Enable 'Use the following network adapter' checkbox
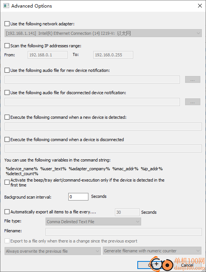 point(7,23)
